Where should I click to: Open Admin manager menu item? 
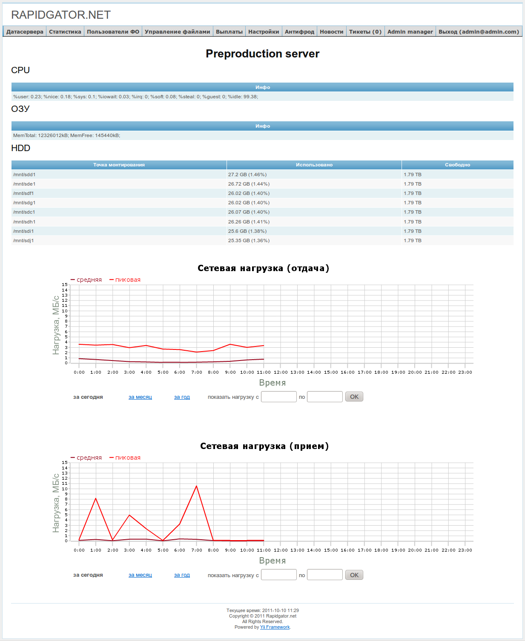[x=410, y=31]
